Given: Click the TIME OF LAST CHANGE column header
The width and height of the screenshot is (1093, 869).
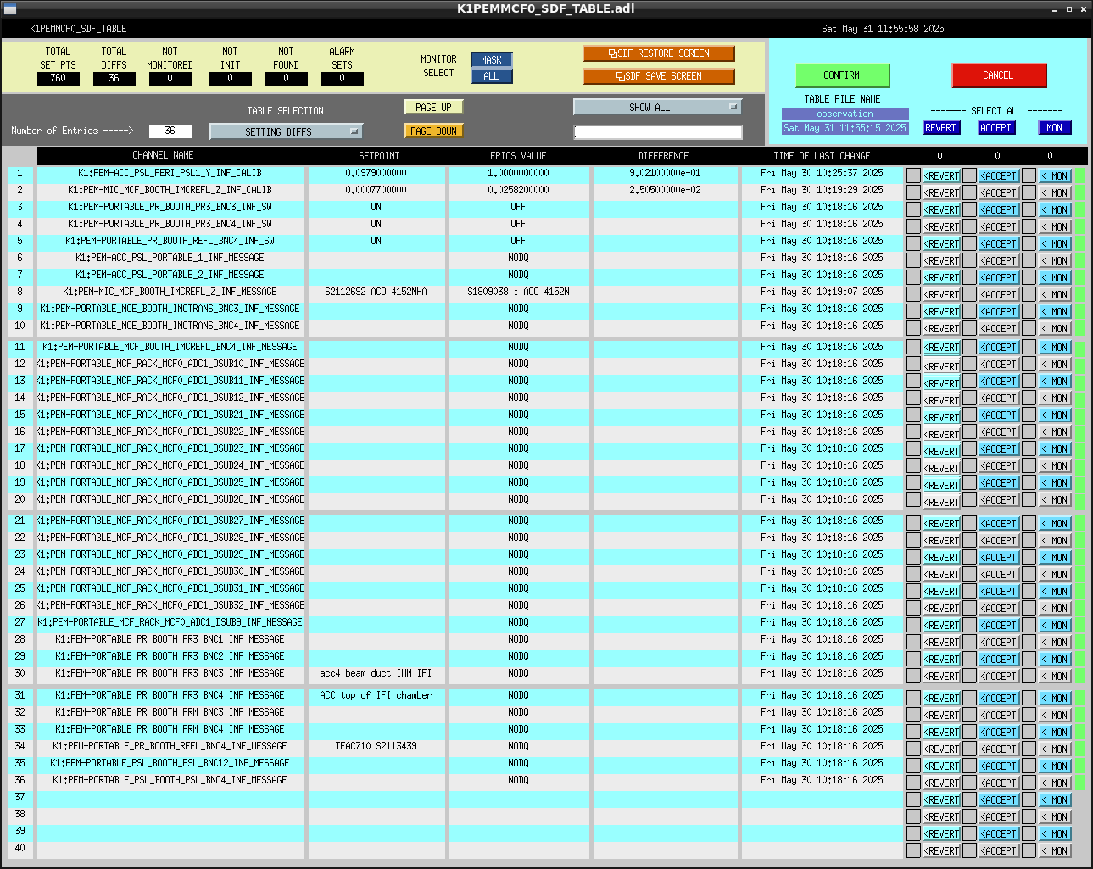Looking at the screenshot, I should [x=822, y=156].
